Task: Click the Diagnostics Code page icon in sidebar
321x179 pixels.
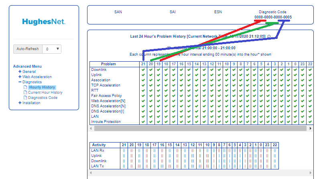Action: pyautogui.click(x=25, y=98)
